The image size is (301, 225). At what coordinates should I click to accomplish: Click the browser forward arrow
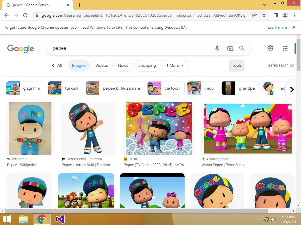[16, 15]
